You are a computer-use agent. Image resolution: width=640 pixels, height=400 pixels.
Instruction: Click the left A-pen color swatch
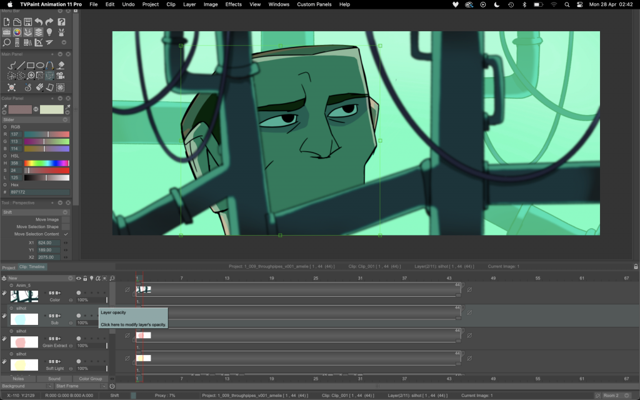[20, 109]
